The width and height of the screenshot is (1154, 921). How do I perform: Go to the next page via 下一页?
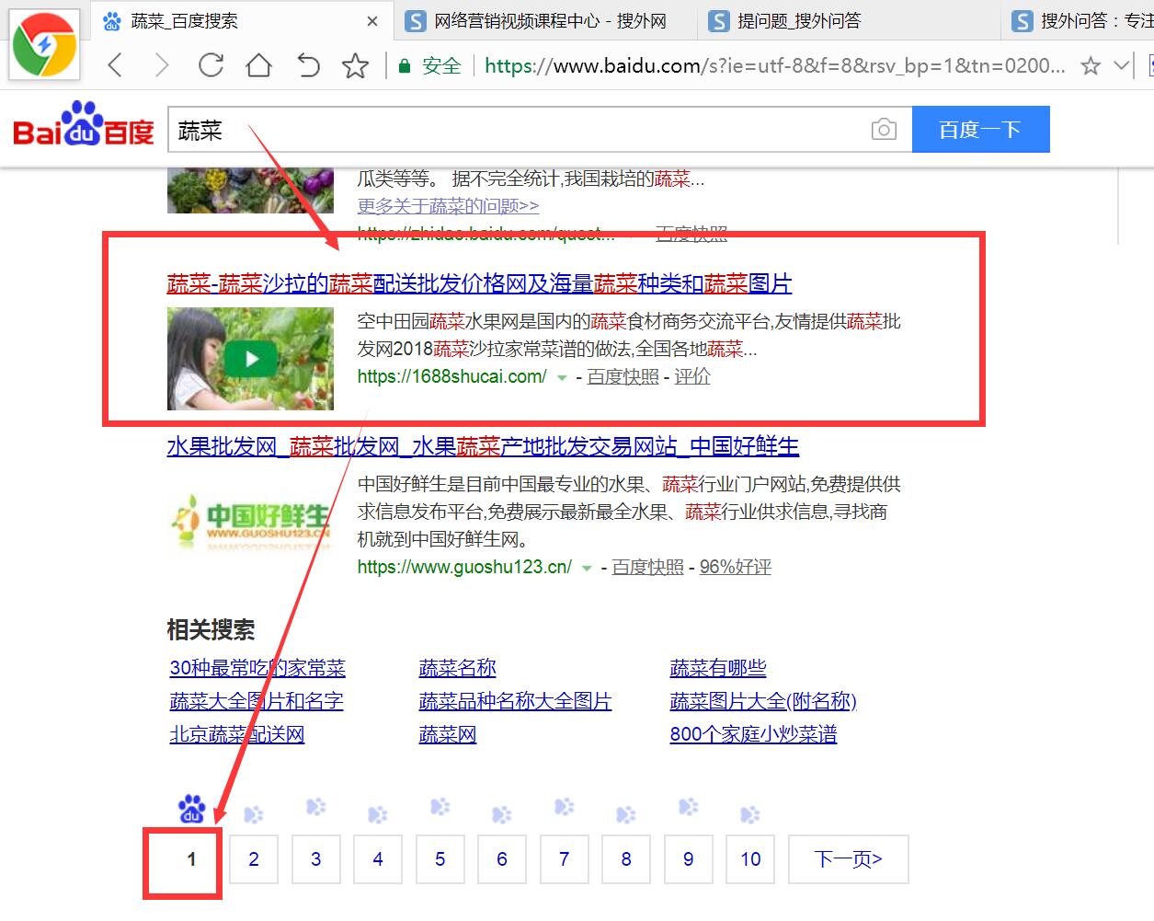click(848, 858)
